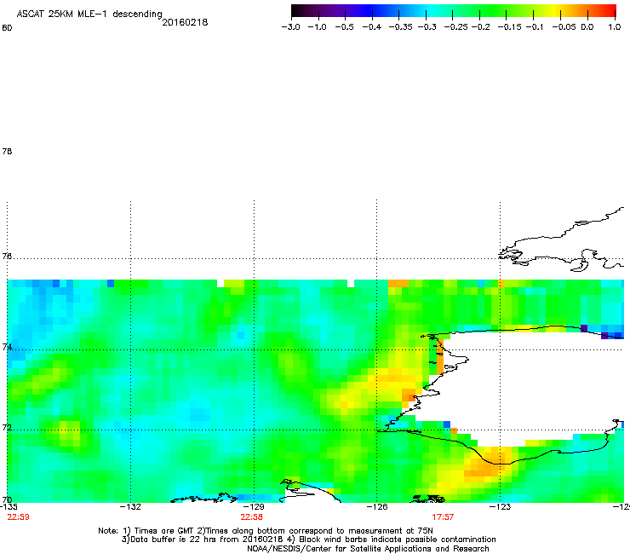Image resolution: width=630 pixels, height=554 pixels.
Task: Click the latitude label '70' at bottom left
Action: (7, 500)
